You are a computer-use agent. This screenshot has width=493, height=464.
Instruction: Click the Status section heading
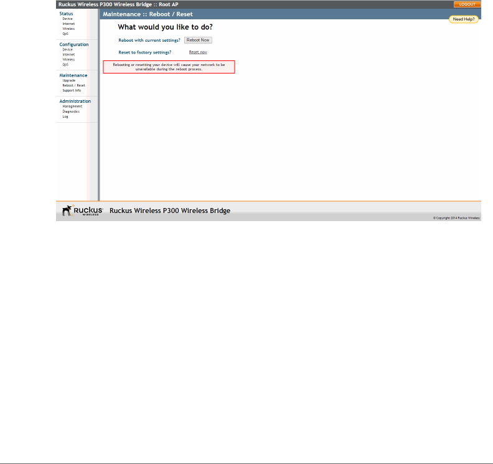click(x=66, y=14)
